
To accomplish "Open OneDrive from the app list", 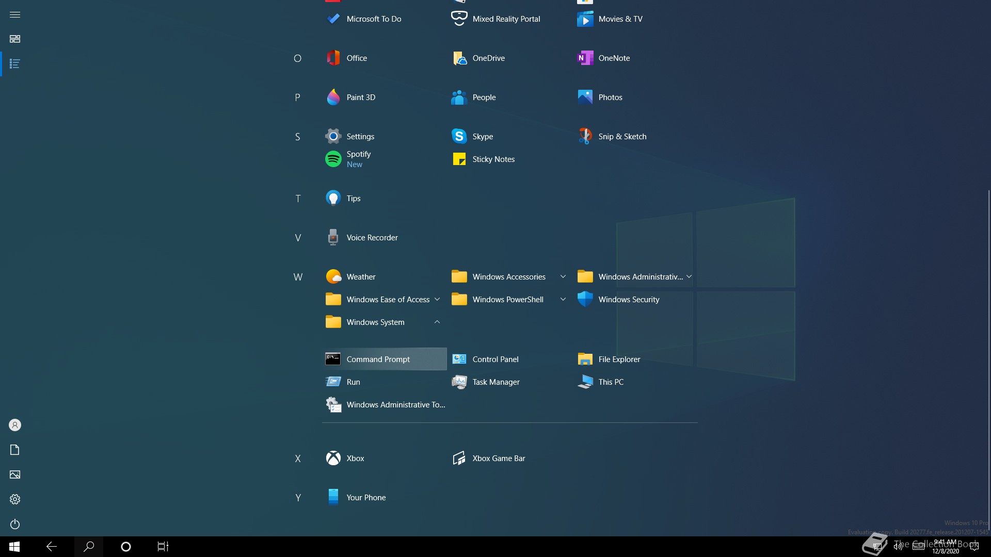I will (510, 58).
